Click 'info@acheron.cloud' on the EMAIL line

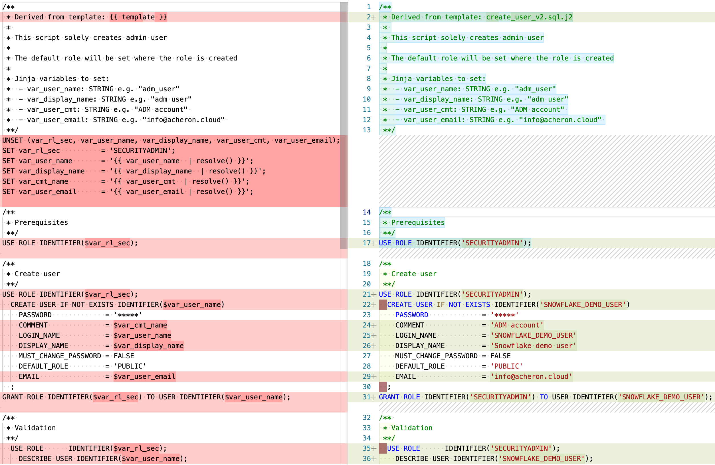(532, 376)
